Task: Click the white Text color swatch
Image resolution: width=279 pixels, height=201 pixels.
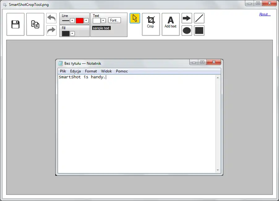Action: (97, 21)
